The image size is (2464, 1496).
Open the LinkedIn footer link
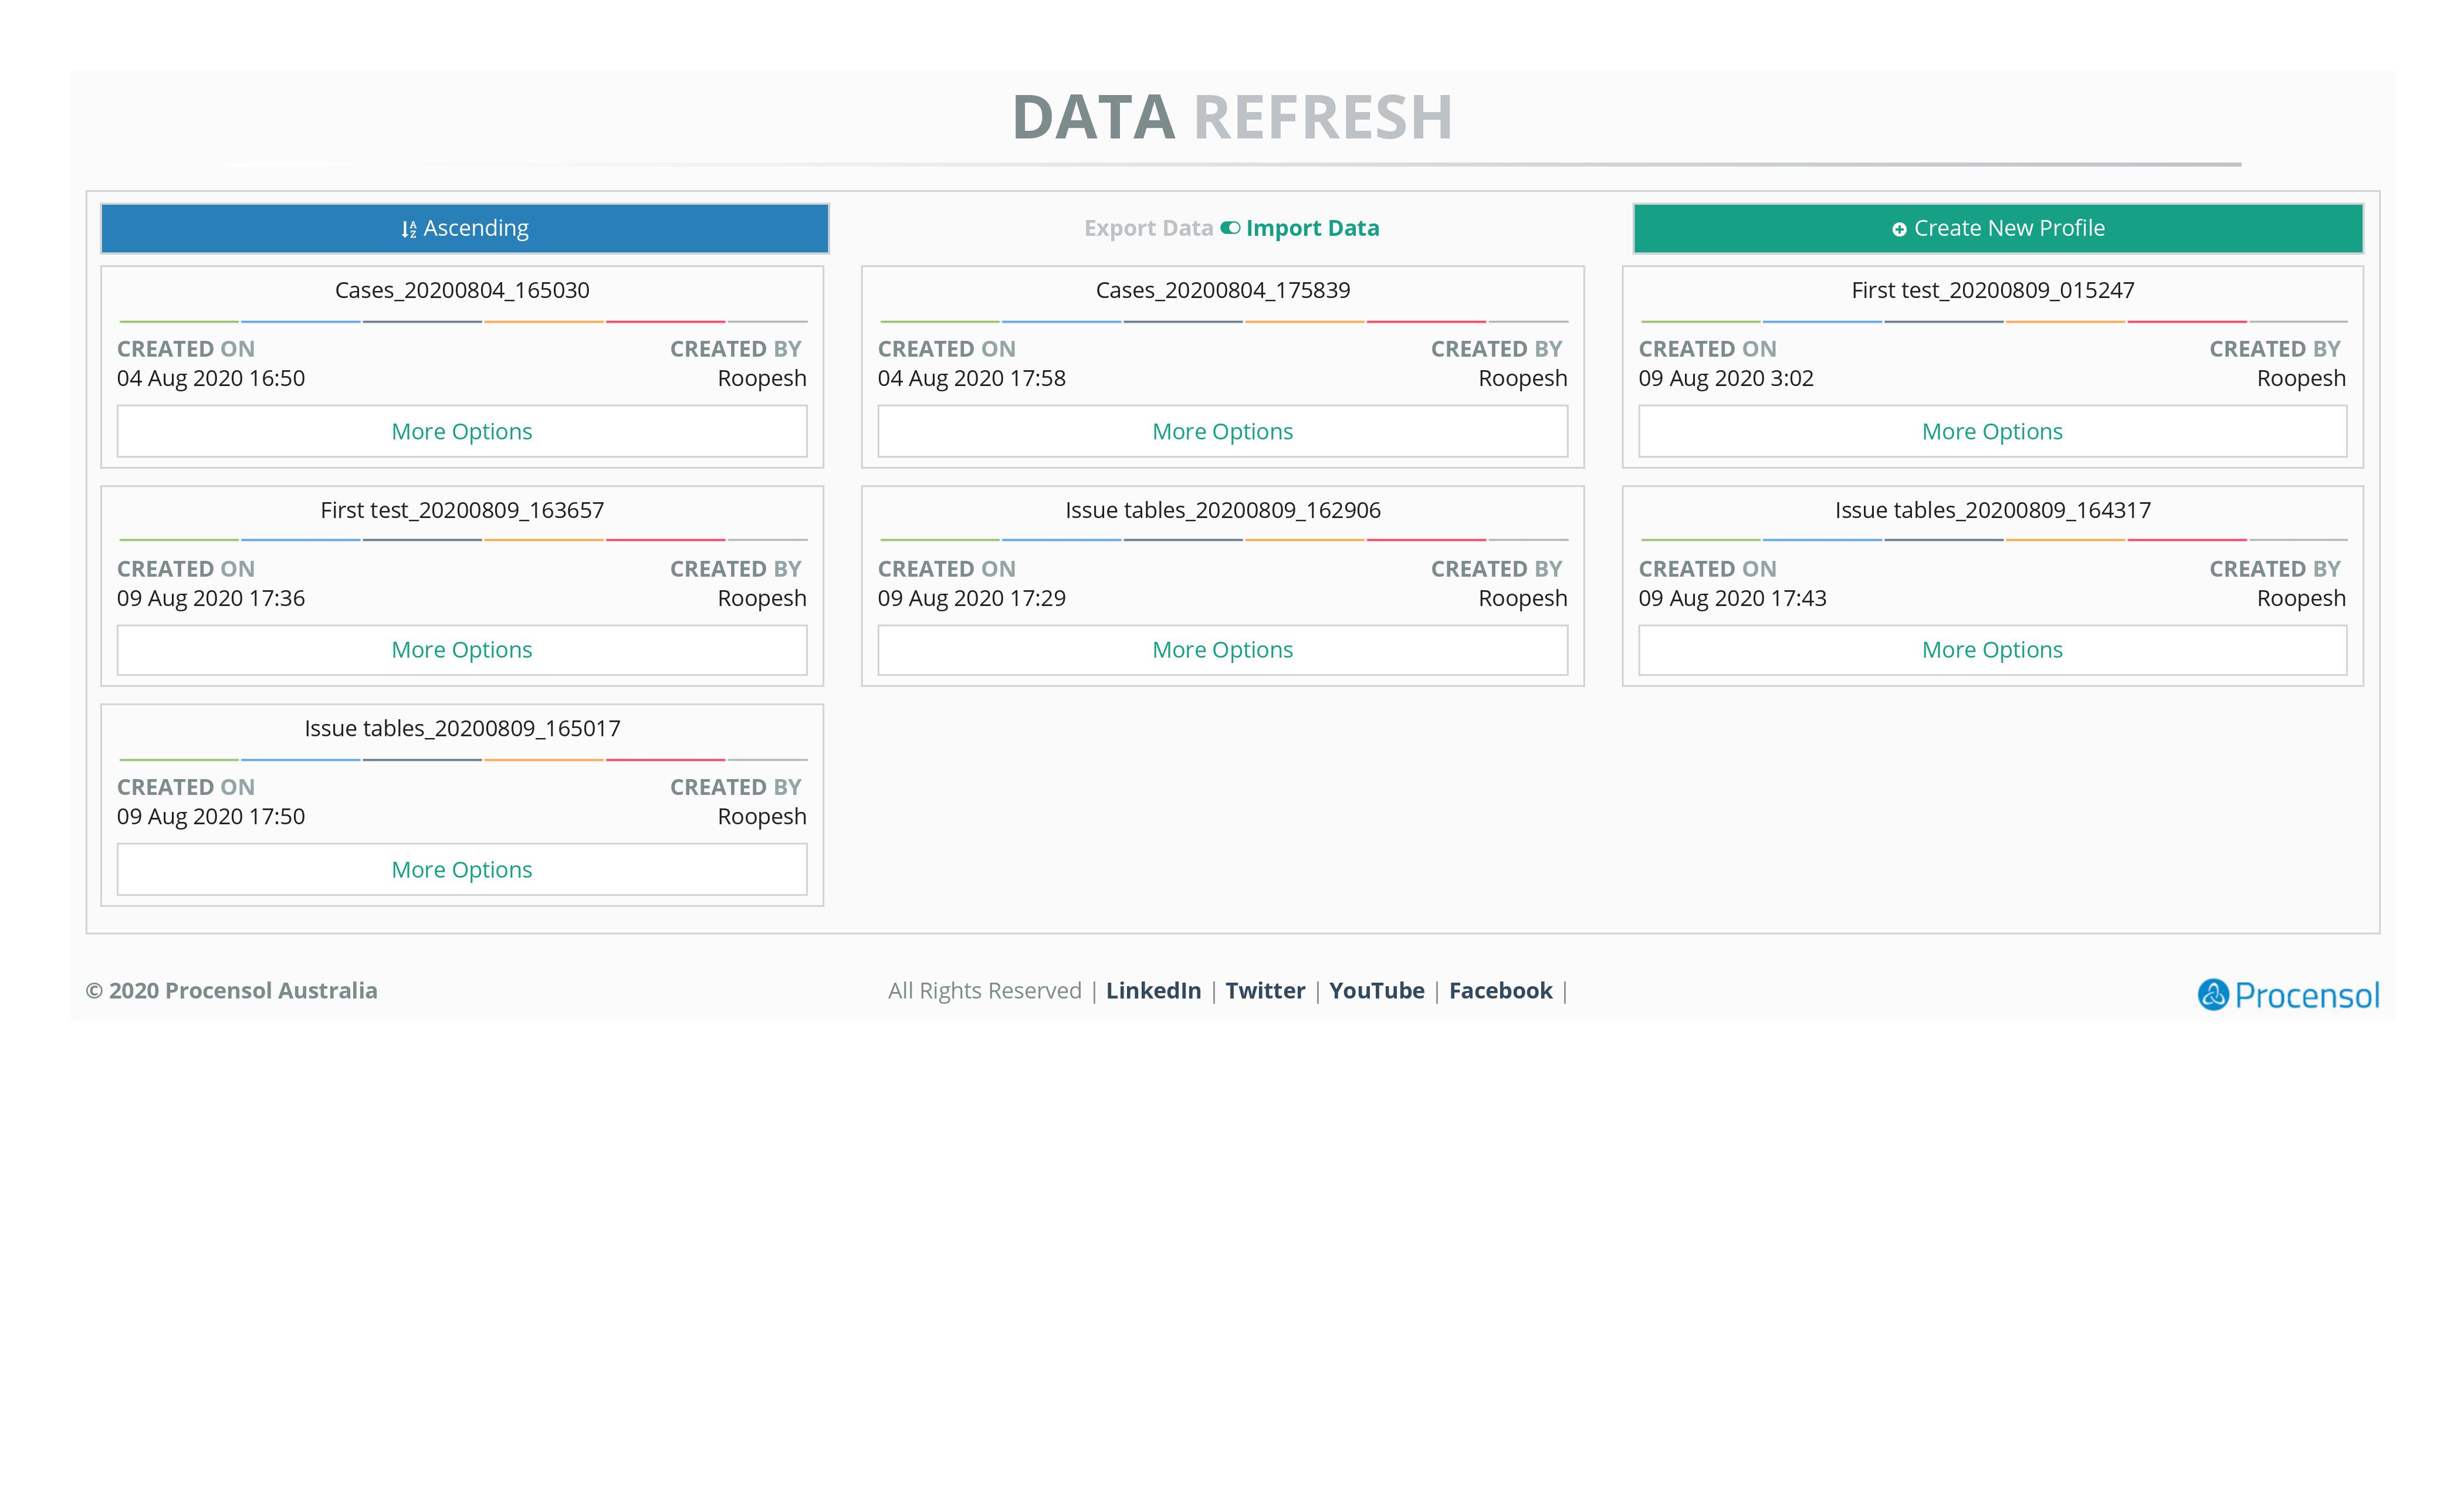pyautogui.click(x=1153, y=990)
